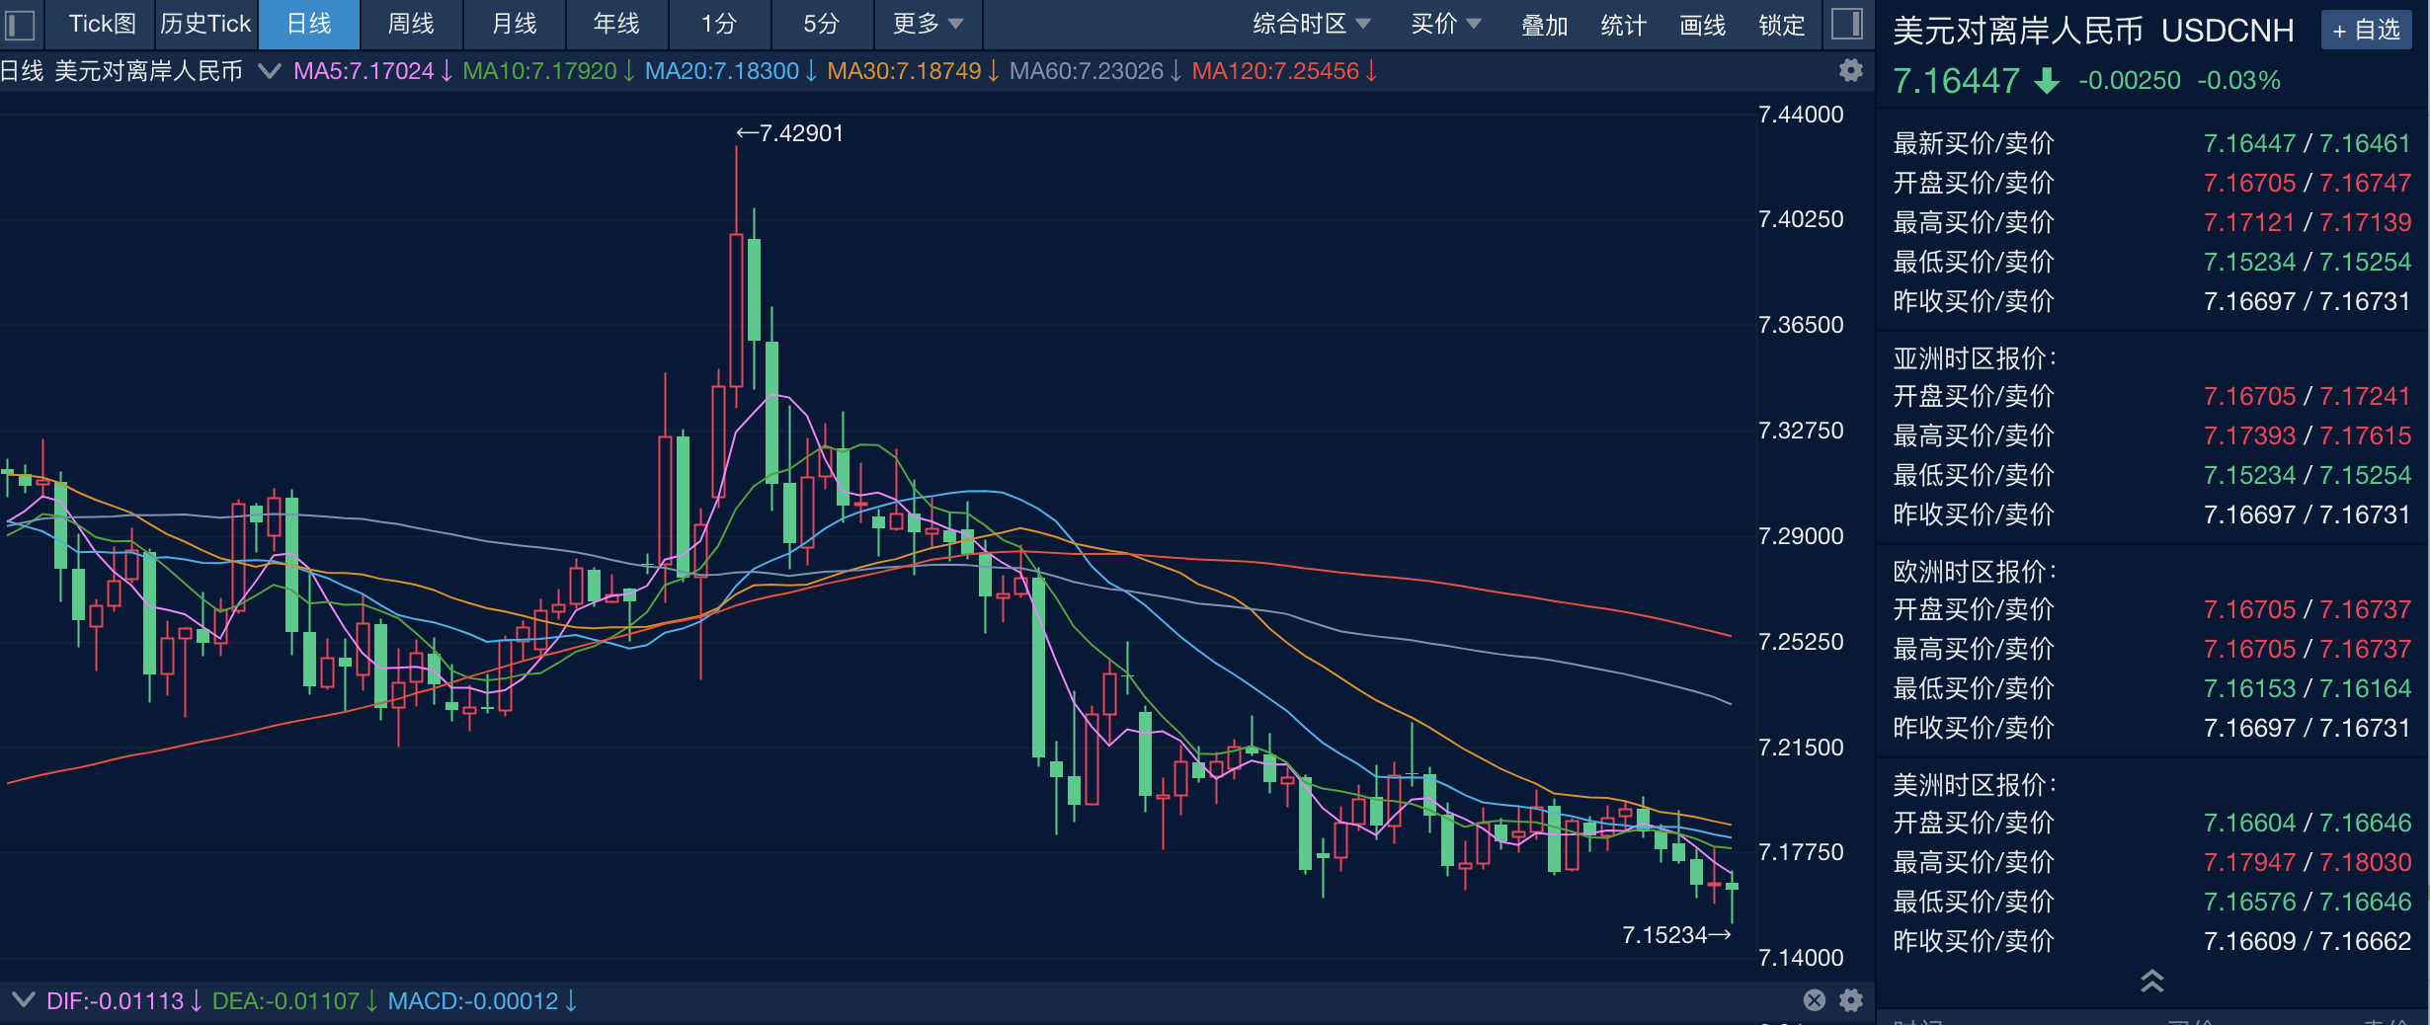The width and height of the screenshot is (2430, 1025).
Task: Open the MACD indicator settings gear
Action: (x=1852, y=1000)
